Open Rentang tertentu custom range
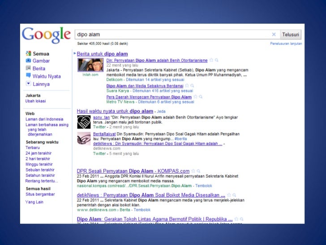This screenshot has height=245, width=326. click(x=42, y=181)
